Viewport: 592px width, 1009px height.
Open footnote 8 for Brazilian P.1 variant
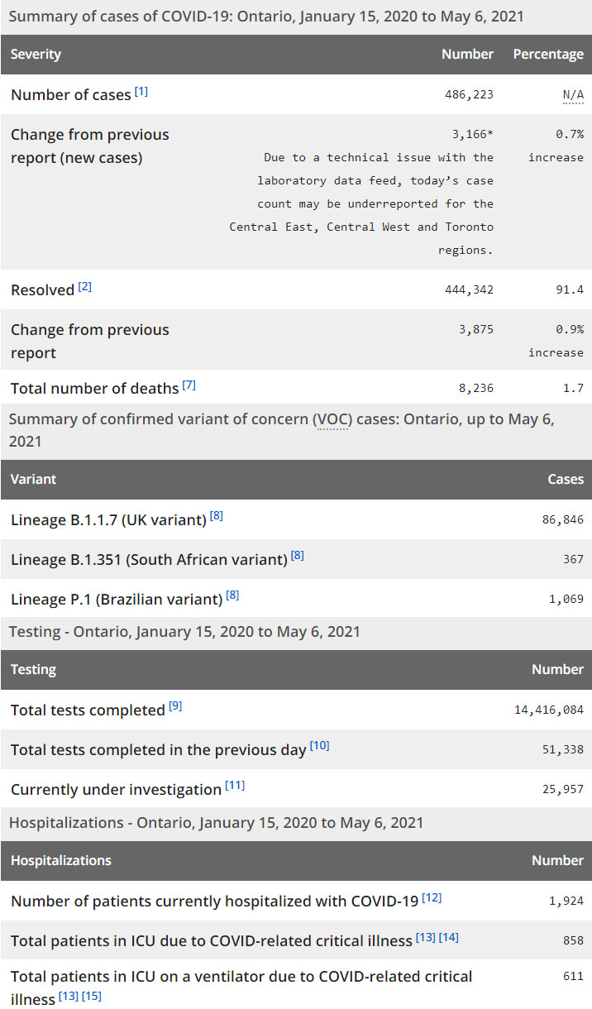point(232,595)
